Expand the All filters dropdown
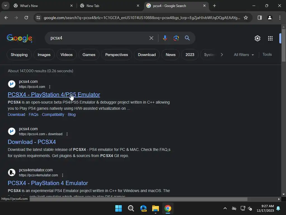The height and width of the screenshot is (215, 286). pyautogui.click(x=244, y=55)
